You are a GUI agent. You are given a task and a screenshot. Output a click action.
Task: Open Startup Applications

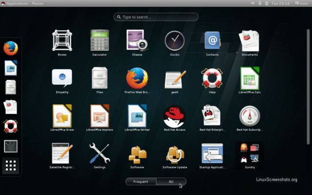coord(212,153)
